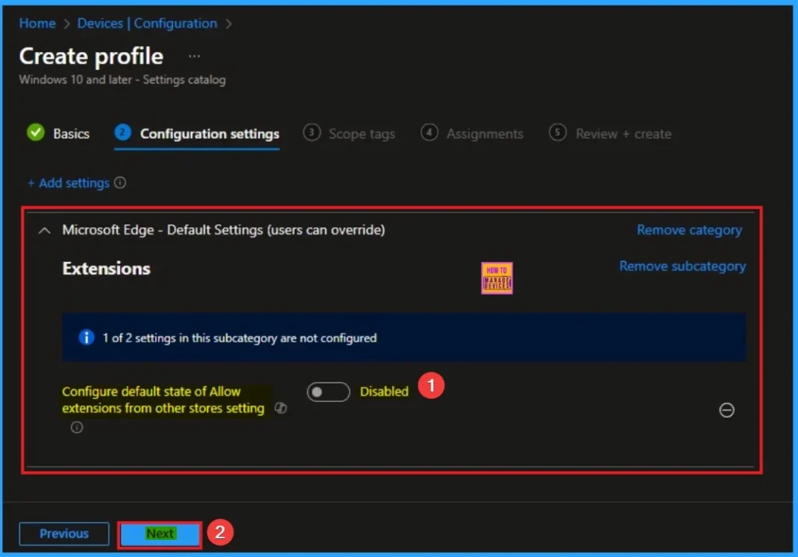Click Remove subcategory
This screenshot has height=557, width=798.
(682, 266)
